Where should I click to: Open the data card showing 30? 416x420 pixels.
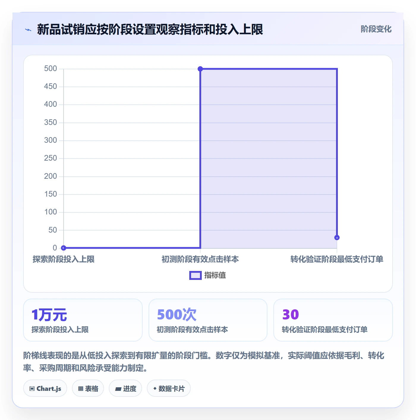click(333, 320)
